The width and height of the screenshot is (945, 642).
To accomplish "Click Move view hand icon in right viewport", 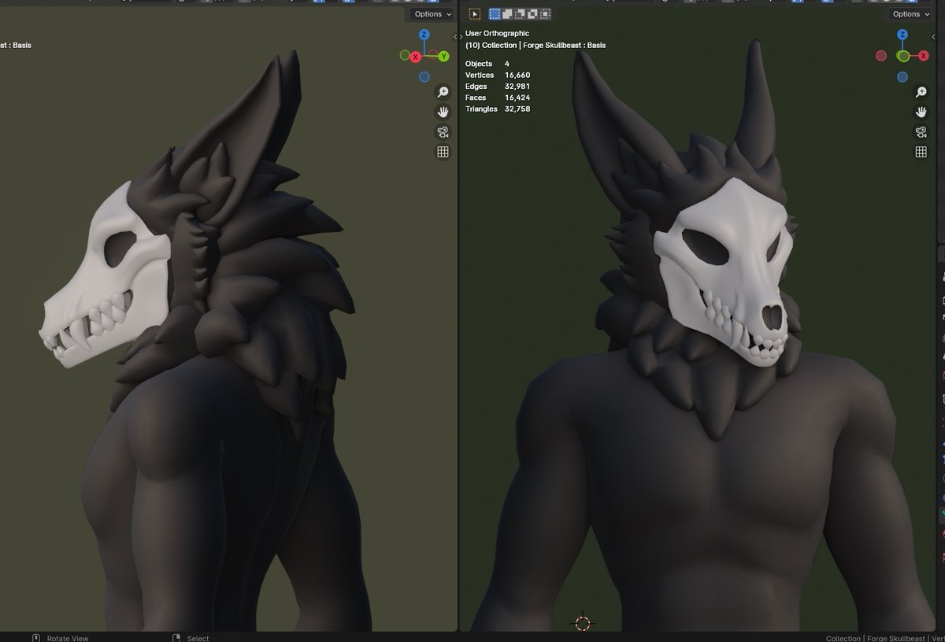I will (921, 112).
